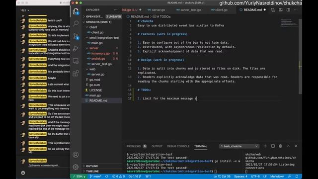The height and width of the screenshot is (179, 318).
Task: Select the README.md editor tab
Action: [252, 10]
